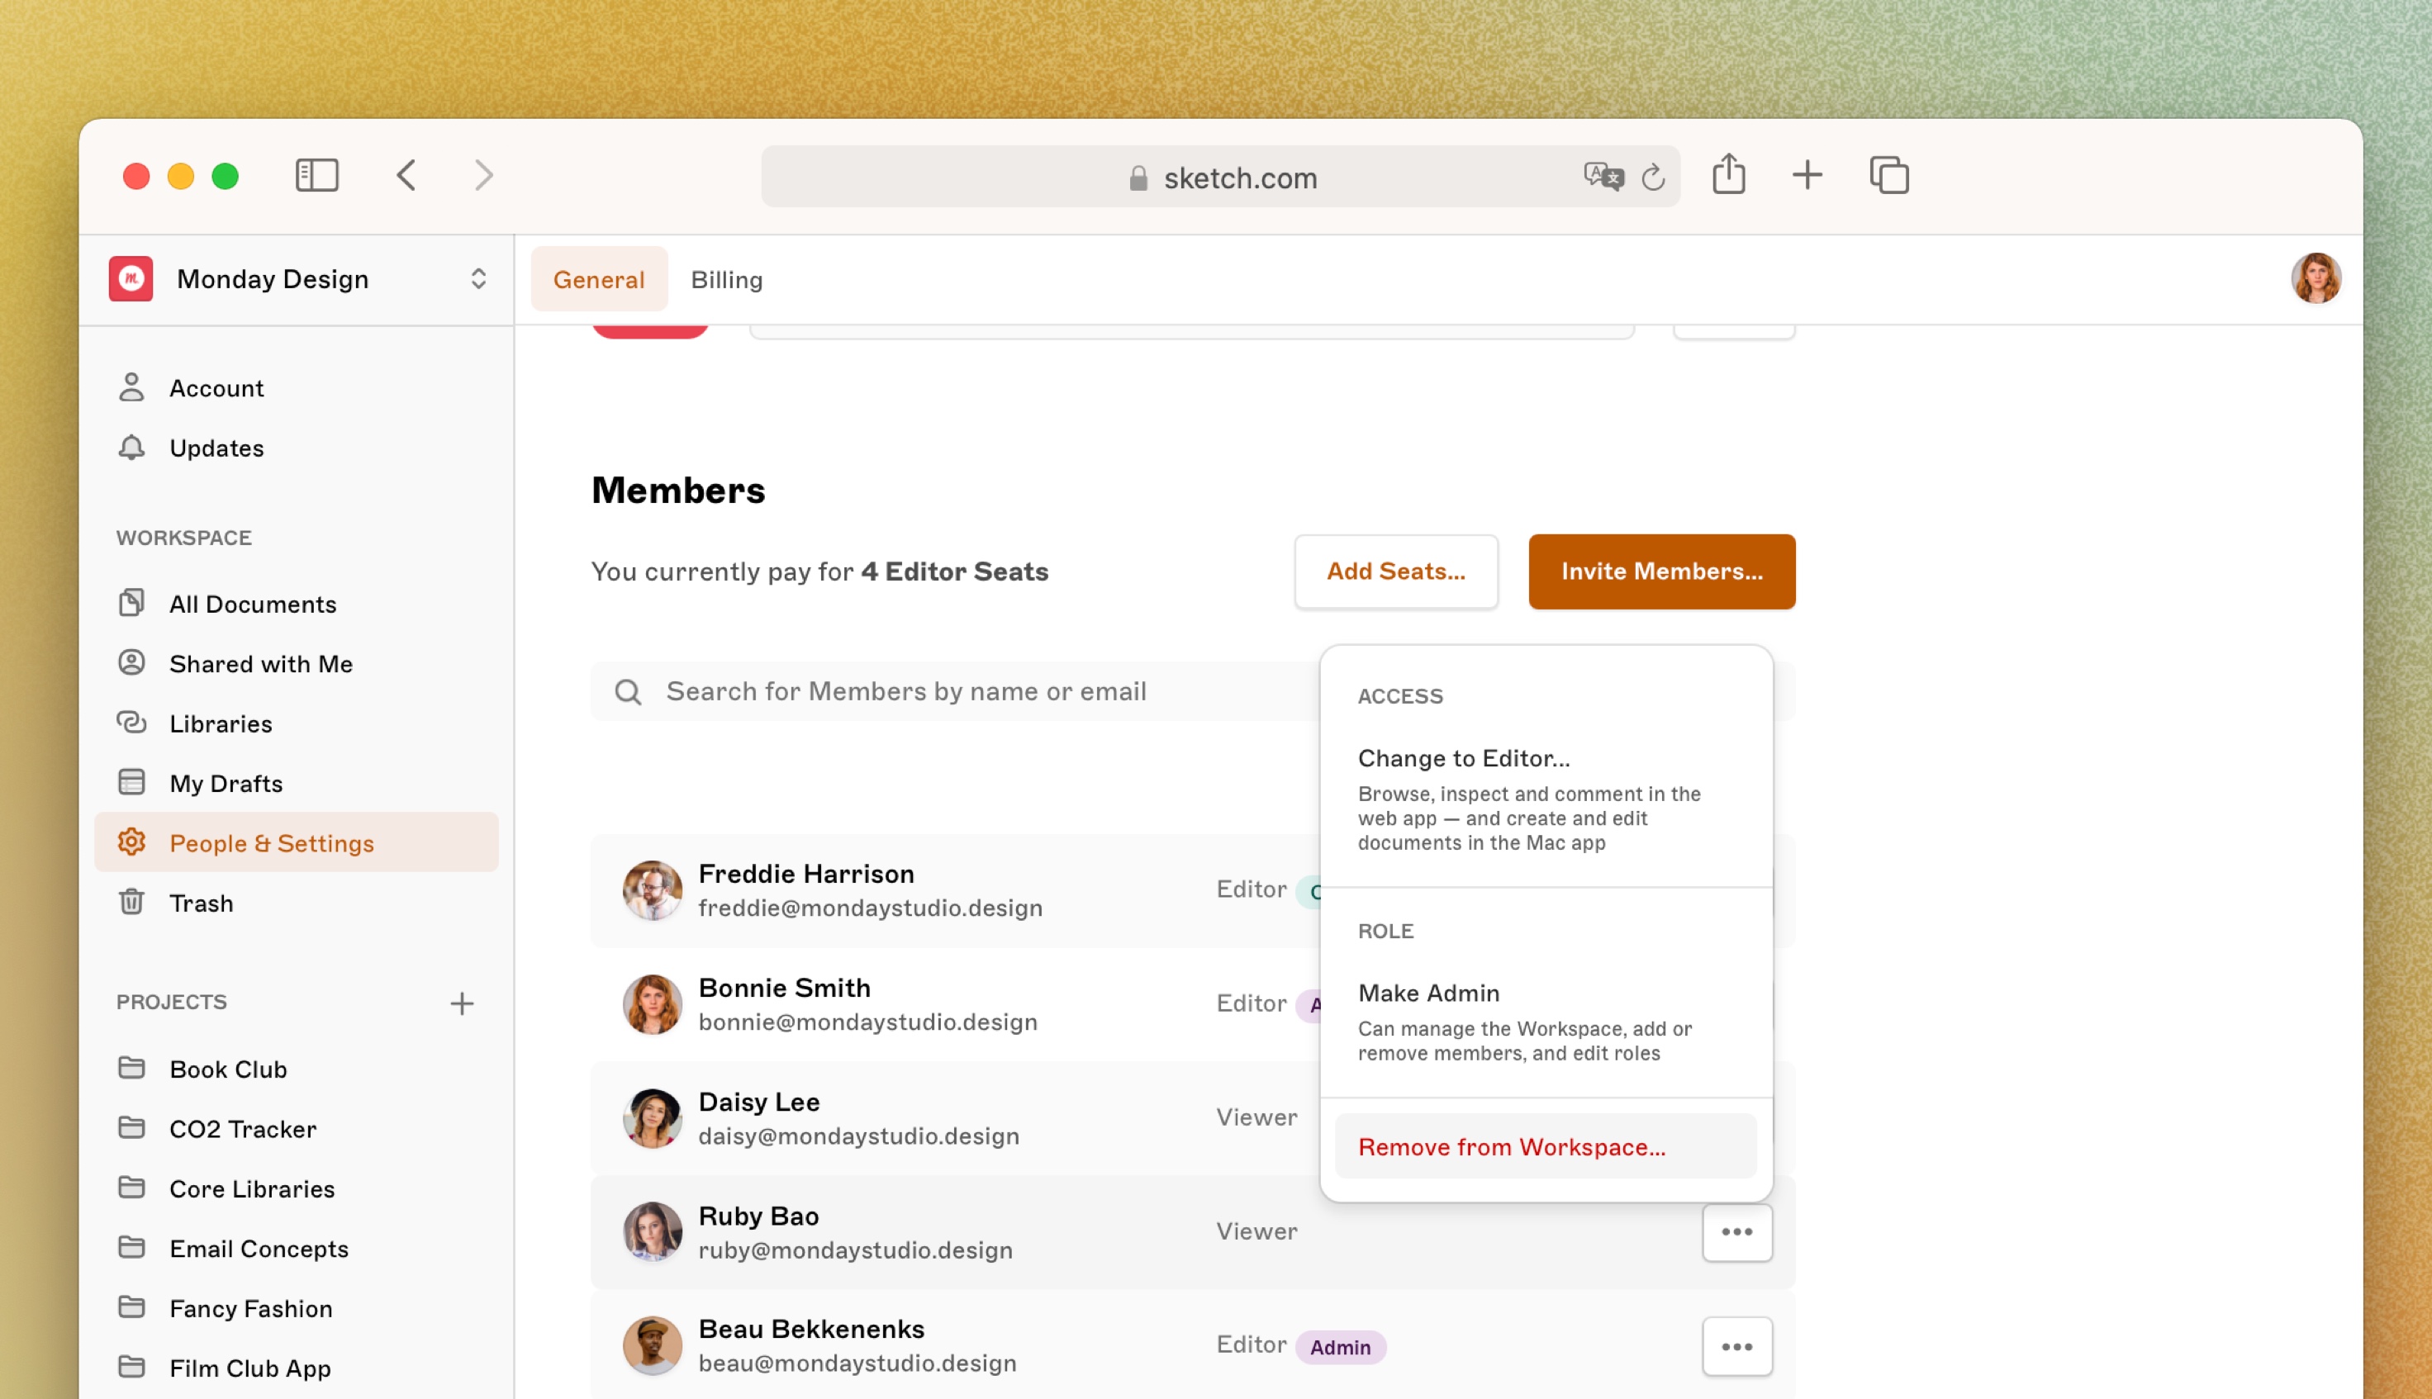Click the Members heading
Image resolution: width=2432 pixels, height=1399 pixels.
coord(678,490)
